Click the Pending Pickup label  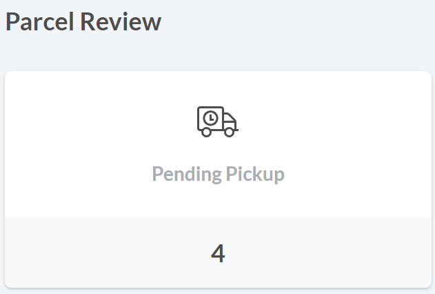tap(218, 174)
